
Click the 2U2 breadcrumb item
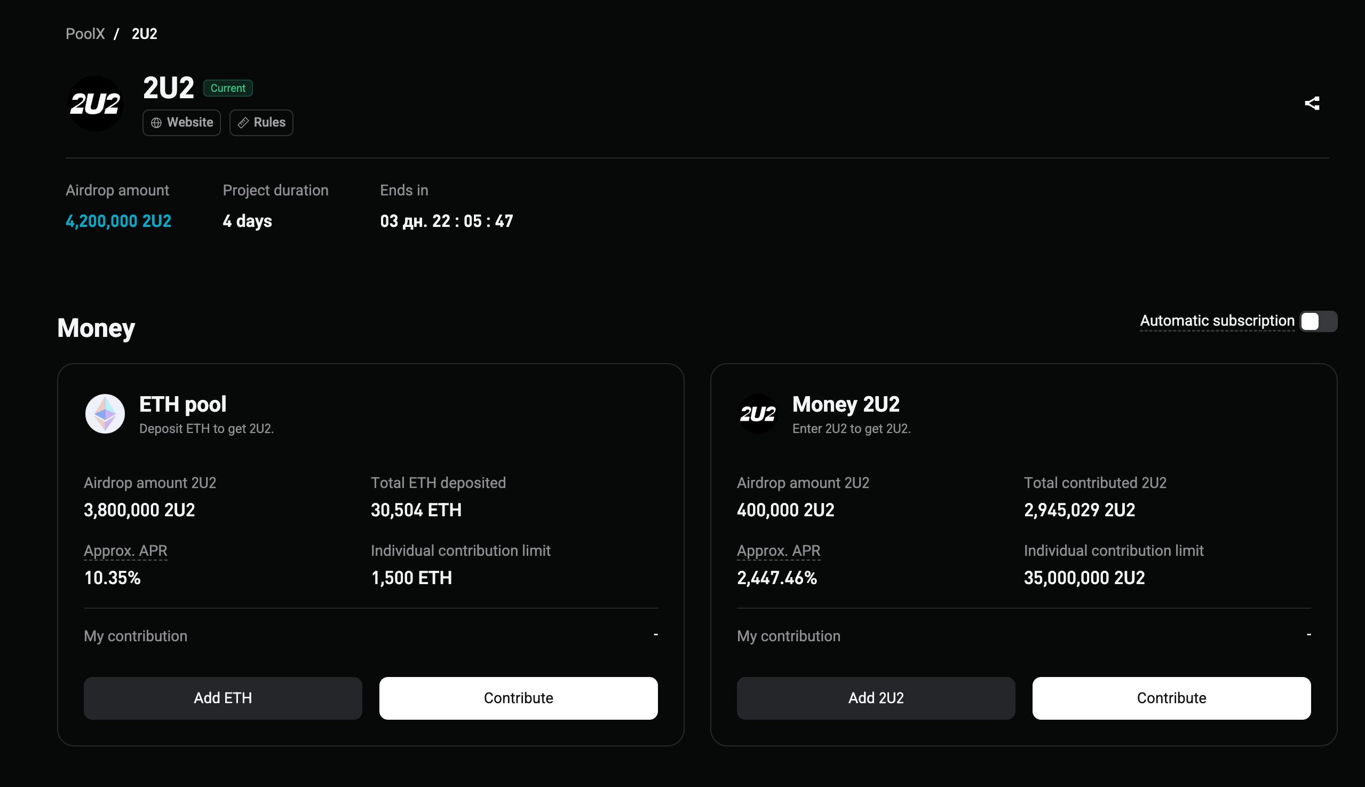pos(144,34)
